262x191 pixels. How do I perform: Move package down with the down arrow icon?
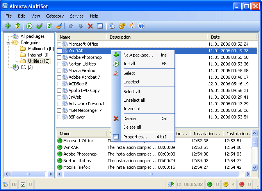(x=80, y=26)
